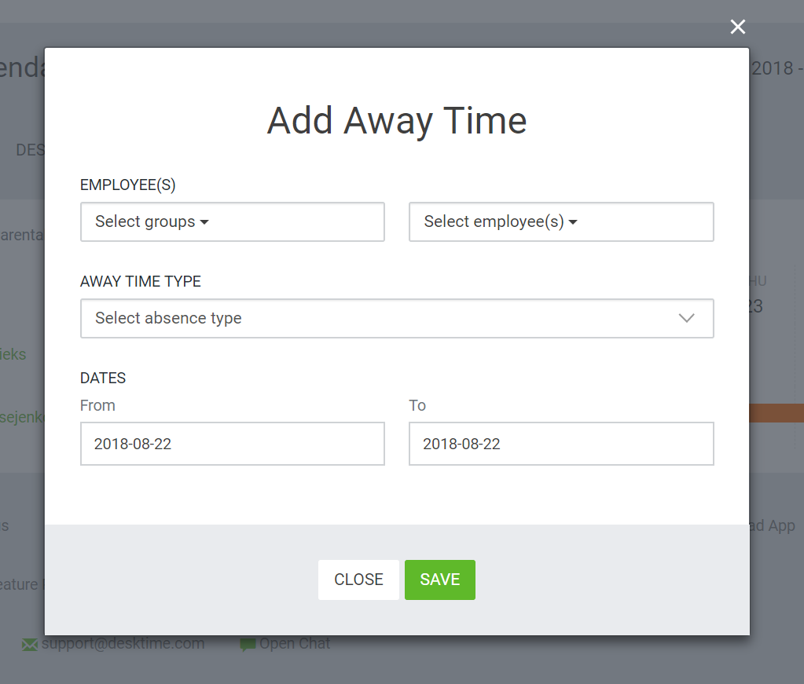Click the support@desktime.com email link

[x=123, y=643]
